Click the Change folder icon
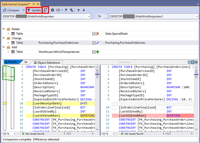Image resolution: width=200 pixels, height=143 pixels. [8, 38]
